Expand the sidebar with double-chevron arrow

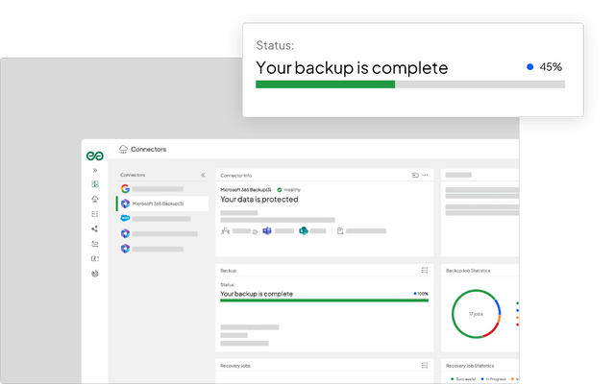click(x=95, y=171)
